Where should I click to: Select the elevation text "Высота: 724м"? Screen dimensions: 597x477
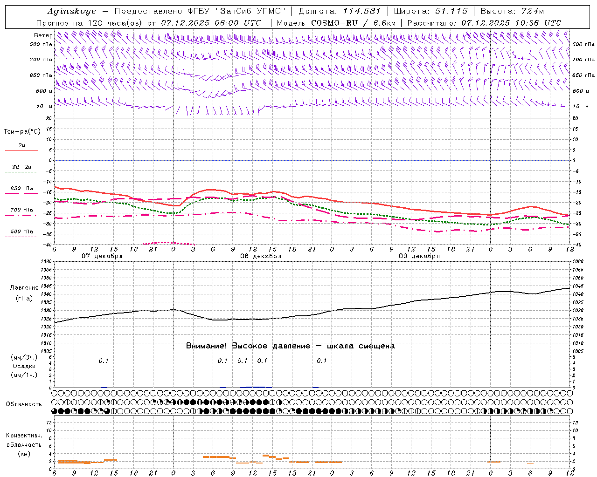coord(512,11)
